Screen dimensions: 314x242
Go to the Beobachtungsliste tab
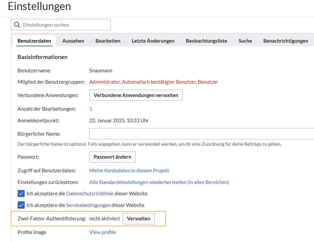pos(206,41)
